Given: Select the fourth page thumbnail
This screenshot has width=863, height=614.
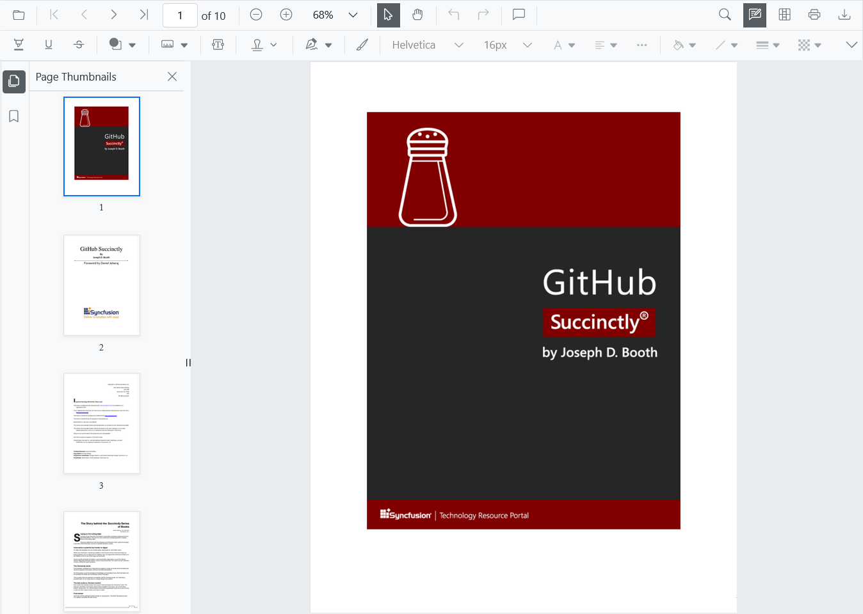Looking at the screenshot, I should tap(102, 562).
